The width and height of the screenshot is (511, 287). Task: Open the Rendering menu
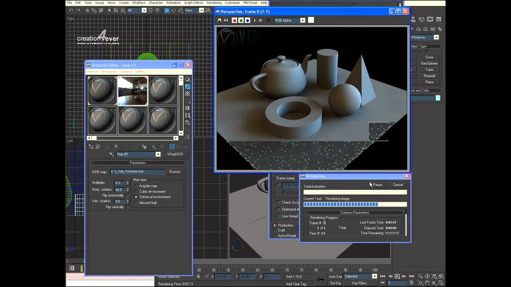(x=214, y=3)
